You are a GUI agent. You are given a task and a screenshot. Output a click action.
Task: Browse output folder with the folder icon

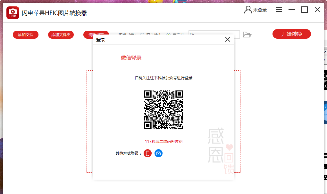tap(247, 35)
